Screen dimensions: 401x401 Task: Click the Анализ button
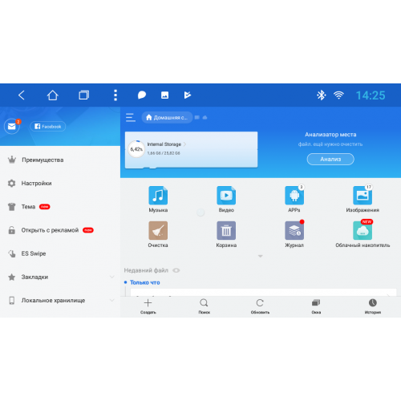(x=330, y=159)
